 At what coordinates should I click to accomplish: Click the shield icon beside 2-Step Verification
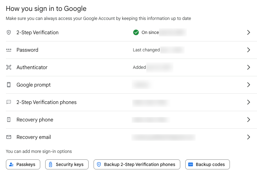(9, 32)
